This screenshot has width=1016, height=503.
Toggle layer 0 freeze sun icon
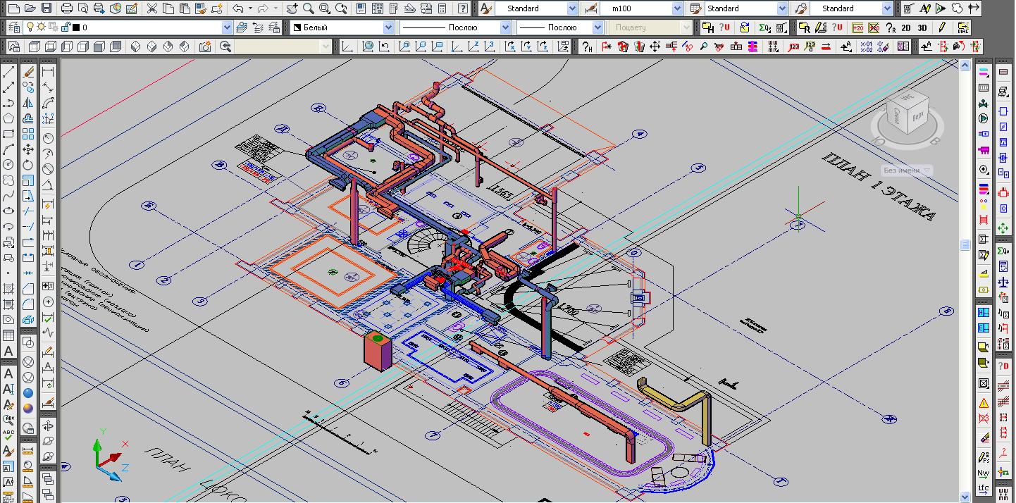[42, 27]
